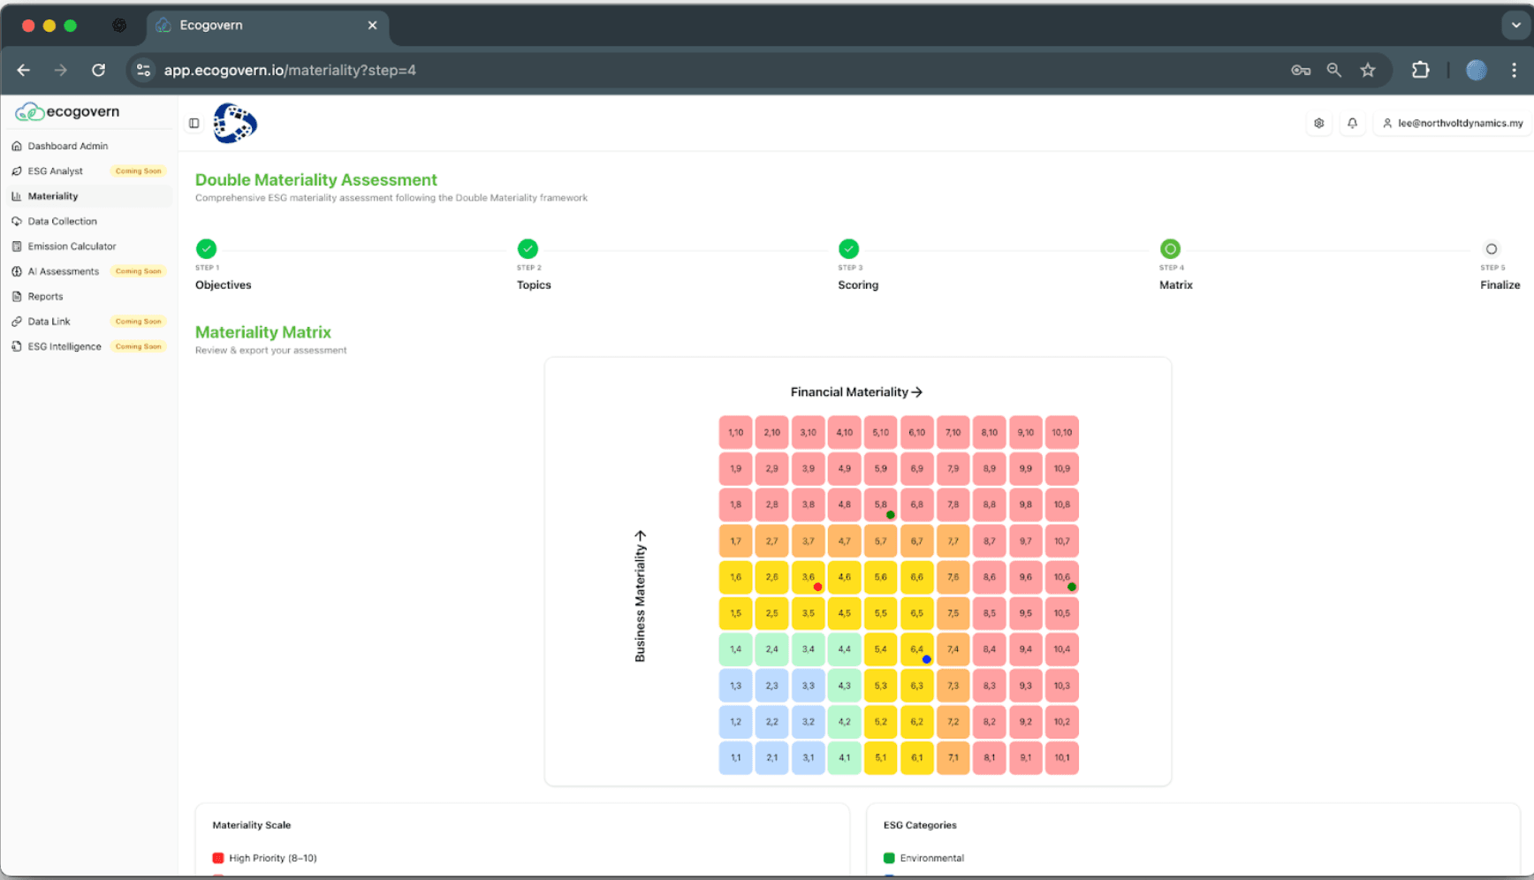Go to Step 3 Scoring checkmark
Image resolution: width=1534 pixels, height=880 pixels.
[848, 249]
